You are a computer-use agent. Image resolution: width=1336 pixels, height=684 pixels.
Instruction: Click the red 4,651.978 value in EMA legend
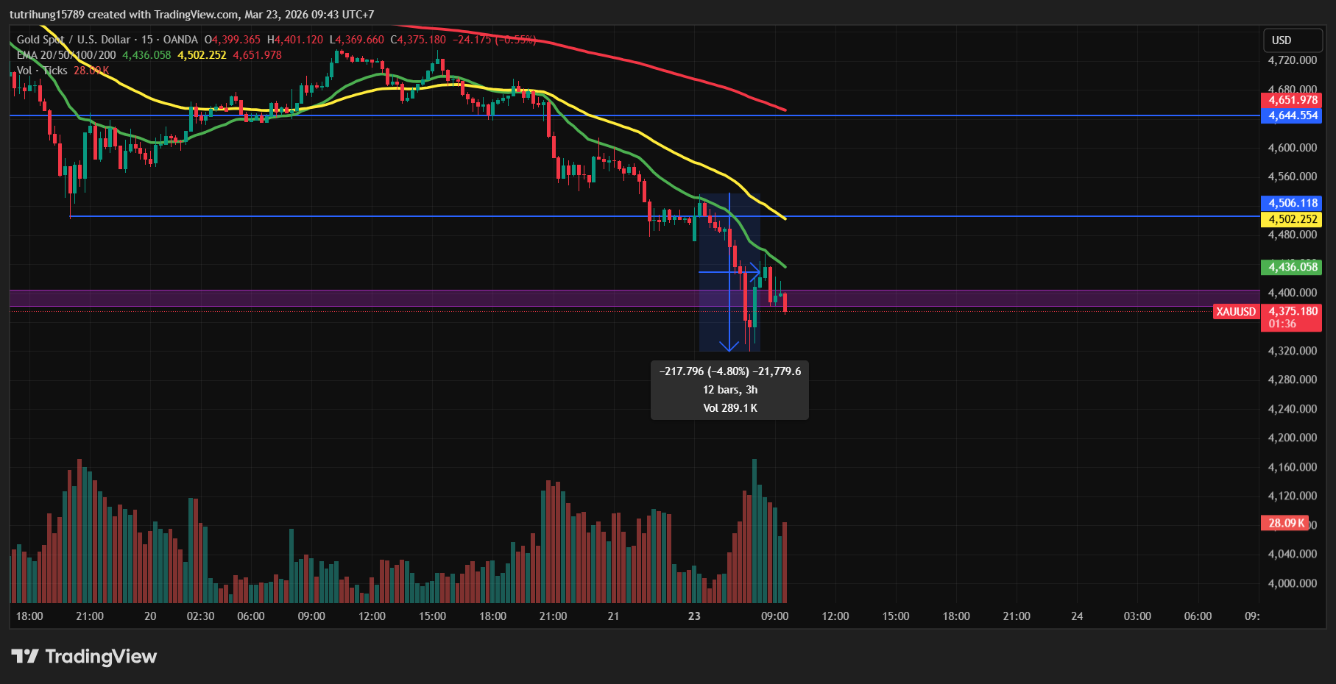coord(257,55)
